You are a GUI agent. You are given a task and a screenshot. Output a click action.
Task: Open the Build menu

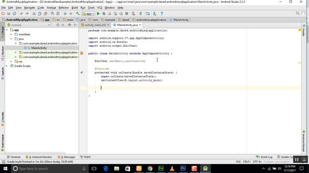pos(74,8)
